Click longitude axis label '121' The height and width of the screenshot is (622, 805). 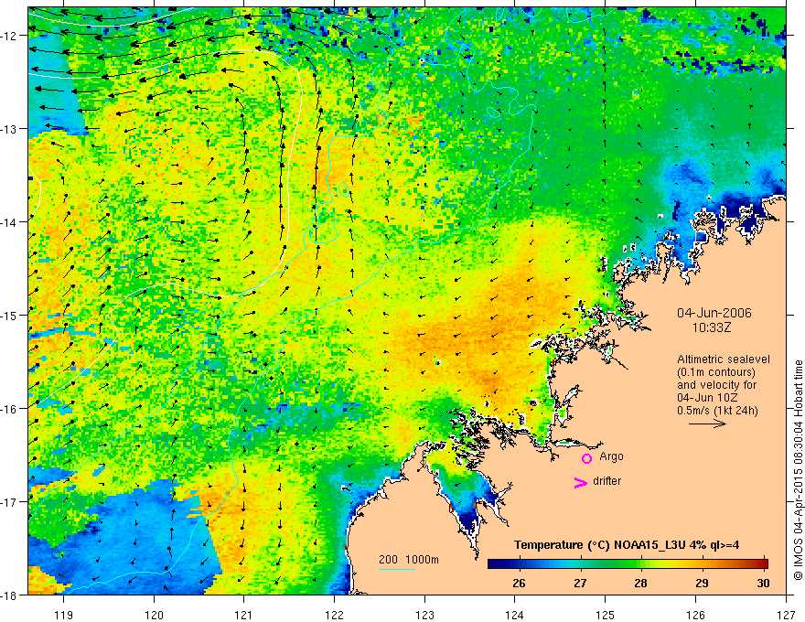point(244,615)
